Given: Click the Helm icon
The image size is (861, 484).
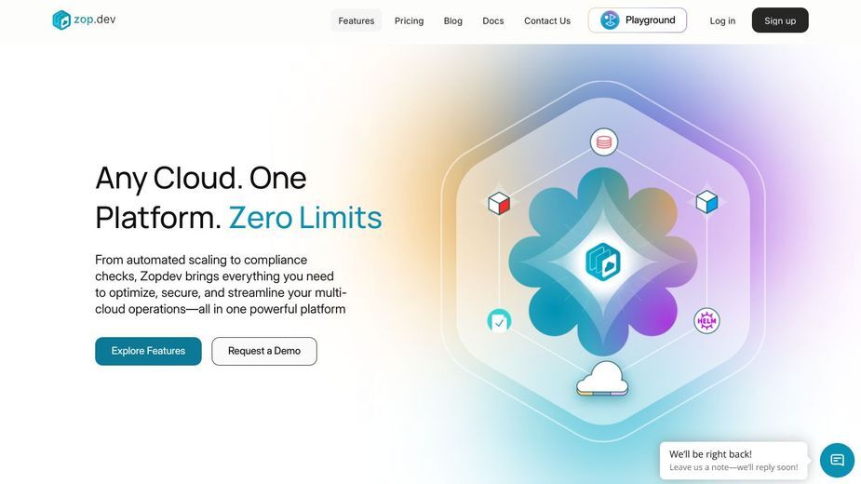Looking at the screenshot, I should (x=706, y=321).
